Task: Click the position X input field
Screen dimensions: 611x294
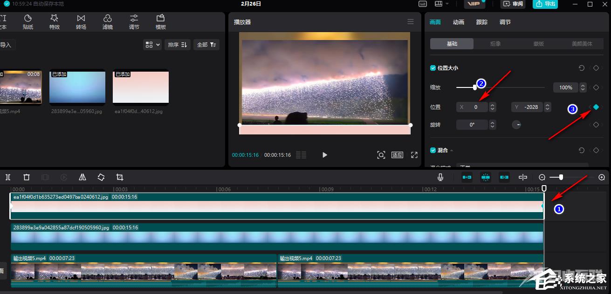Action: (472, 107)
